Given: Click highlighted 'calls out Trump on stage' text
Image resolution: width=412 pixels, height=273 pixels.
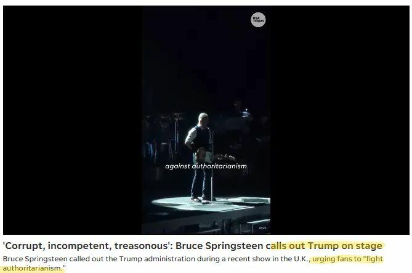Looking at the screenshot, I should [x=326, y=246].
